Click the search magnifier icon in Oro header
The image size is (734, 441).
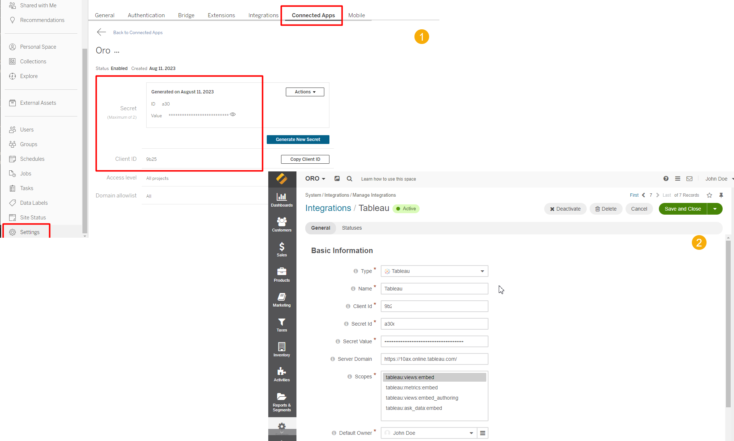(x=349, y=179)
